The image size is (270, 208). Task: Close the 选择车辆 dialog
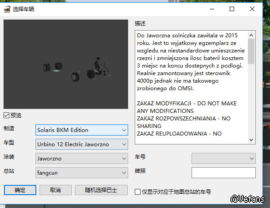[252, 9]
